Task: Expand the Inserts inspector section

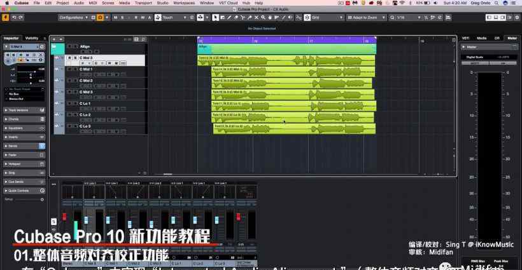Action: [6, 137]
